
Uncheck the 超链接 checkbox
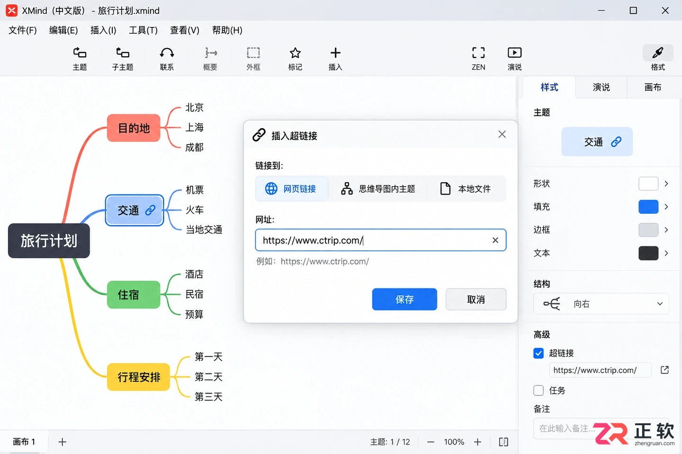(x=538, y=353)
